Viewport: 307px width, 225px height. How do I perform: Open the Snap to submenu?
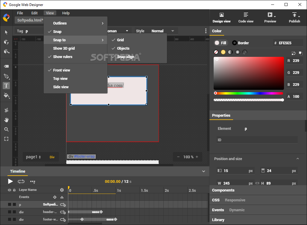pos(76,40)
